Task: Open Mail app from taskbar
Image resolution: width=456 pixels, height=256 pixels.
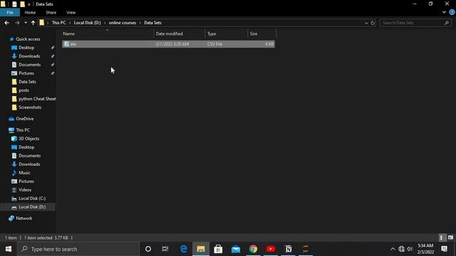Action: (236, 249)
